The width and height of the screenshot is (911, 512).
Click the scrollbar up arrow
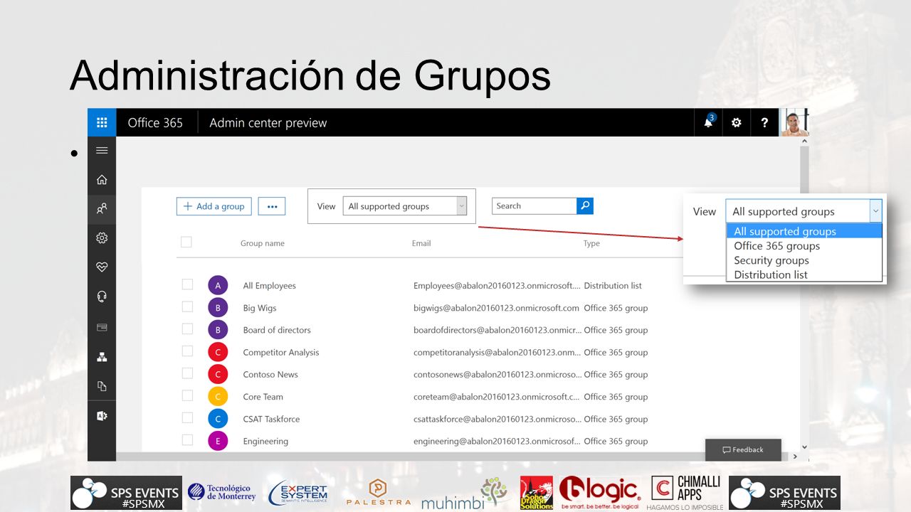[804, 142]
